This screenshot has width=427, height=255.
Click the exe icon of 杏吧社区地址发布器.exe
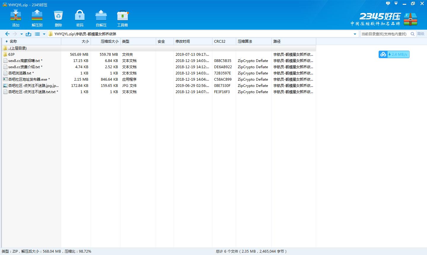pyautogui.click(x=5, y=79)
